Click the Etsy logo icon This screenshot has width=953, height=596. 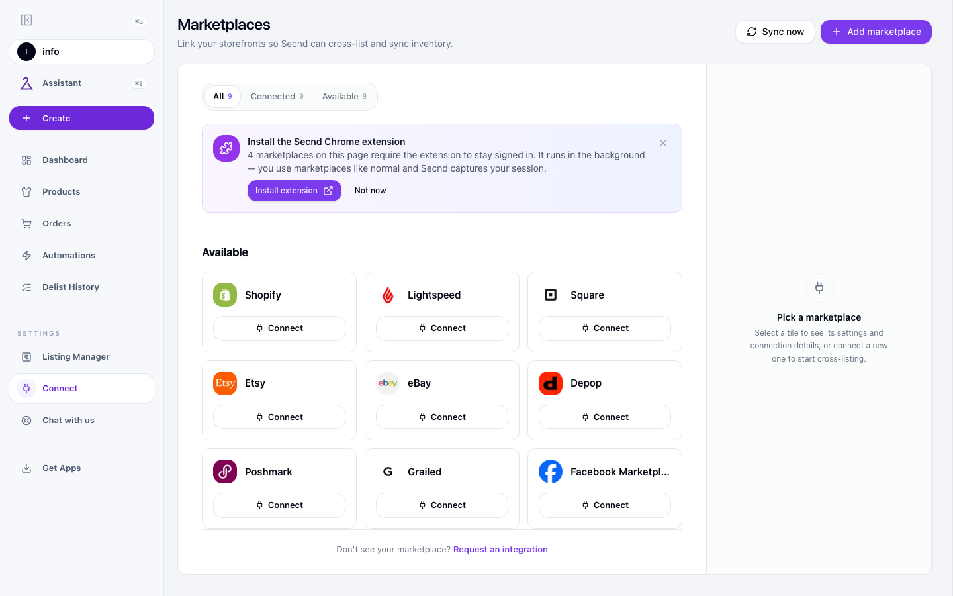[x=225, y=383]
